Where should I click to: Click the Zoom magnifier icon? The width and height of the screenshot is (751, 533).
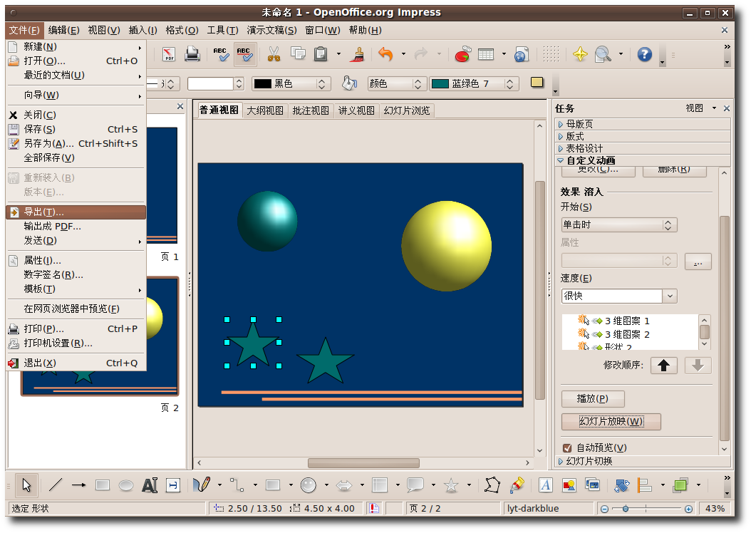(603, 54)
